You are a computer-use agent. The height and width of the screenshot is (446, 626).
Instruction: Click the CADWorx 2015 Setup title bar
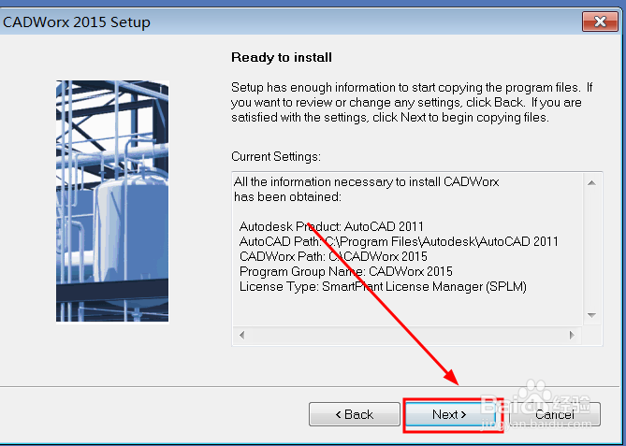coord(281,22)
